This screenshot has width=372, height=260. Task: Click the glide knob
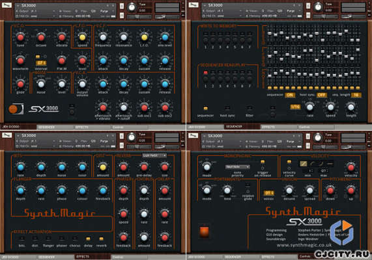coord(20,84)
